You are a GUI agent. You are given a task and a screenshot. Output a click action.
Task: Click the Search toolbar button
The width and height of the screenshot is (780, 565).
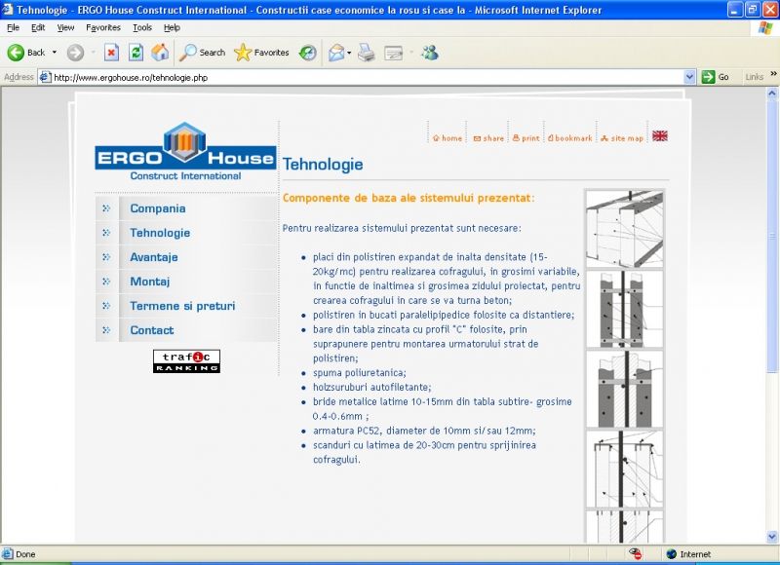202,53
